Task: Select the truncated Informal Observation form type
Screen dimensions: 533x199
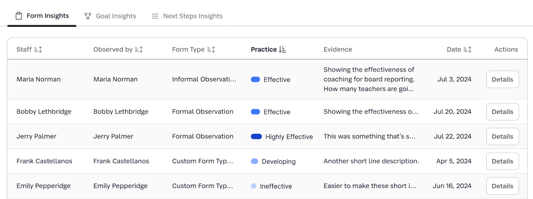Action: (x=204, y=79)
